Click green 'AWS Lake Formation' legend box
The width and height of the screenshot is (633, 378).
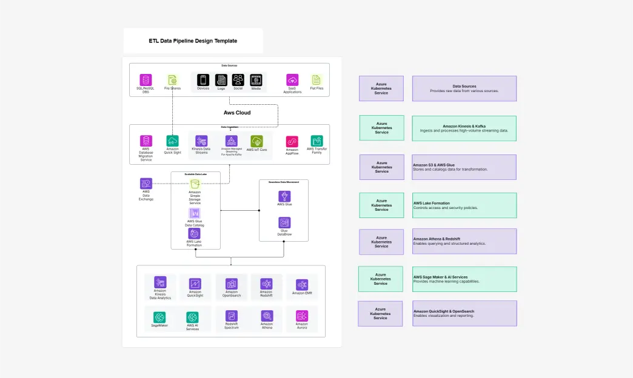[464, 205]
